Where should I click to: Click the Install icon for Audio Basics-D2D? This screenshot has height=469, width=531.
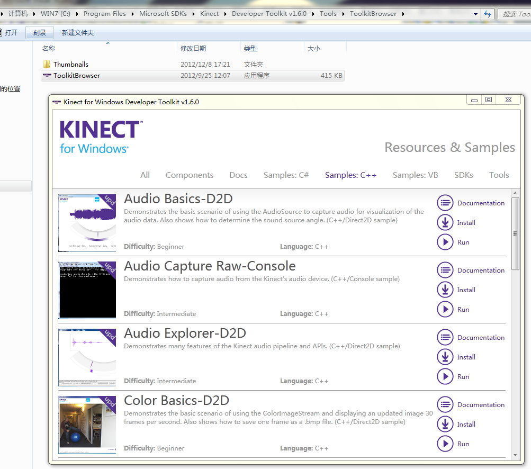[x=445, y=222]
